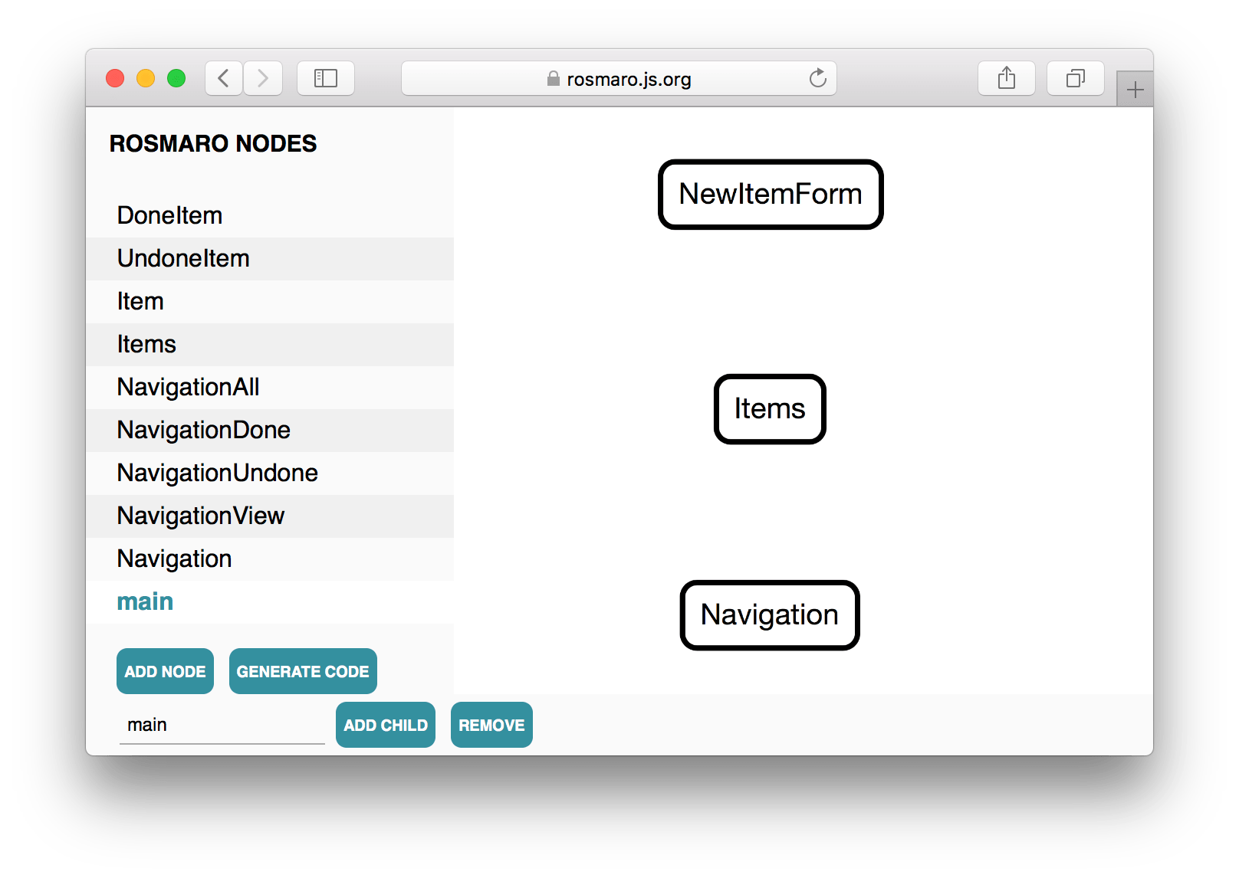Click the REMOVE button
Screen dimensions: 1239x878
coord(491,725)
